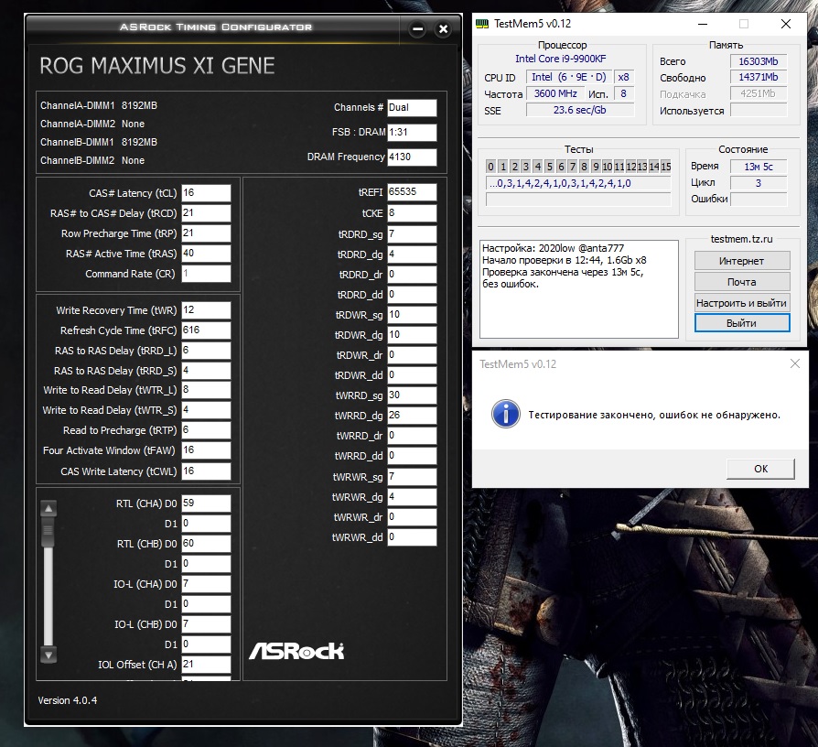Click the tWRWR_sg value field
Screen dimensions: 818x747
click(412, 477)
